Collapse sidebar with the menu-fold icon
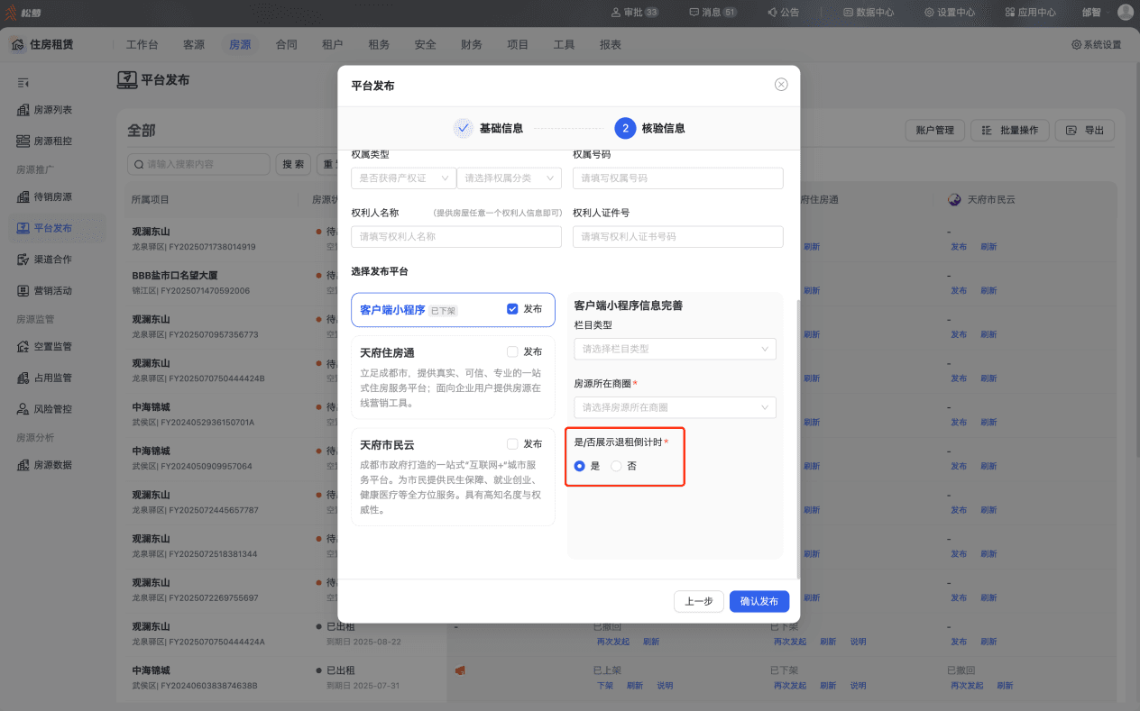 [23, 83]
